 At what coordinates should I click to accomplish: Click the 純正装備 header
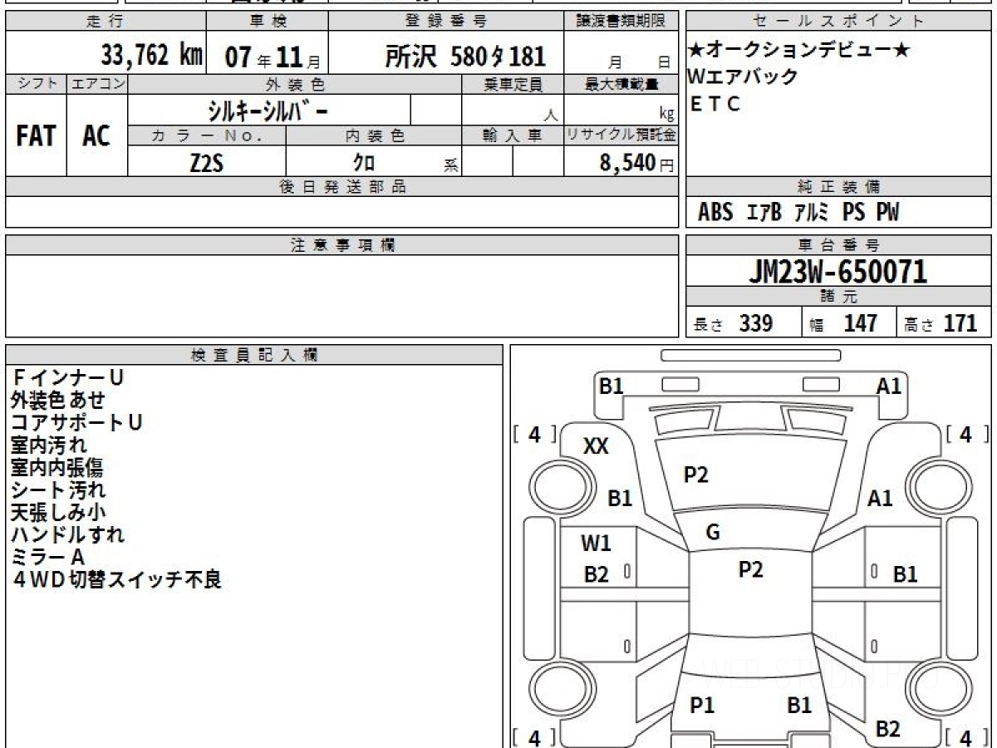tap(838, 187)
